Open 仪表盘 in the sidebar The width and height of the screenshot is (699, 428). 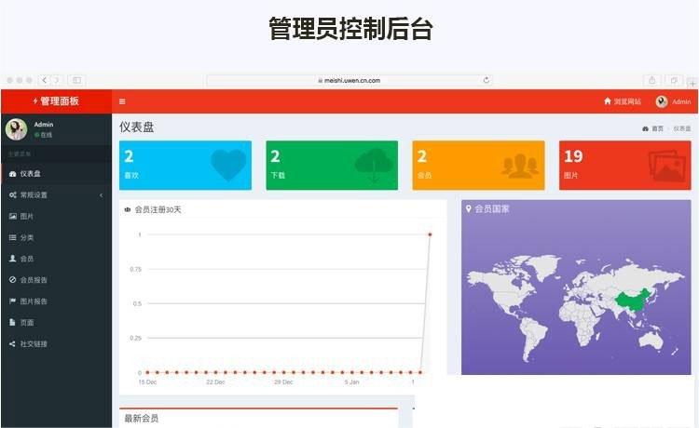point(30,174)
